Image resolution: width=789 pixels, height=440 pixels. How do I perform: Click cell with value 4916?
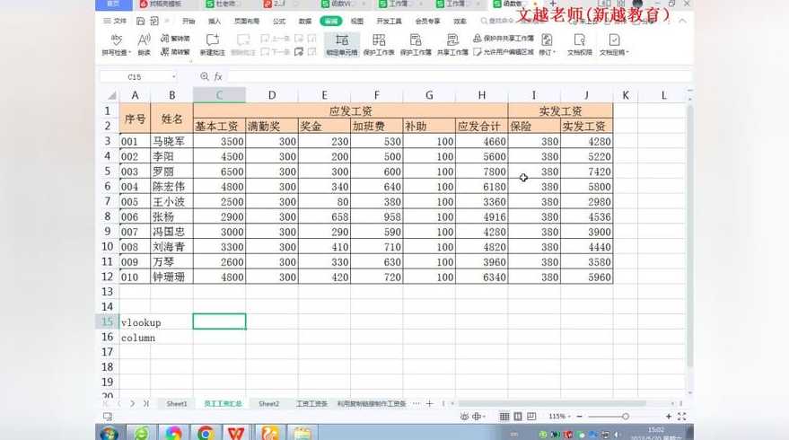point(481,216)
